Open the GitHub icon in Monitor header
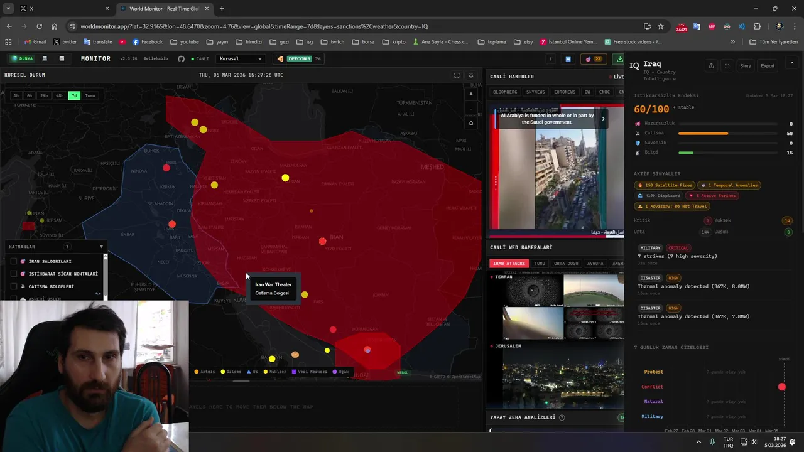The image size is (804, 452). [181, 59]
